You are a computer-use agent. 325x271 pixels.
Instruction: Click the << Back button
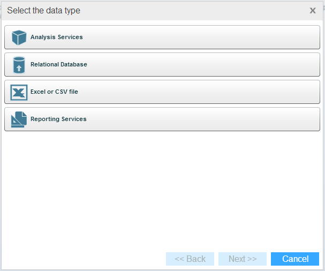[190, 259]
